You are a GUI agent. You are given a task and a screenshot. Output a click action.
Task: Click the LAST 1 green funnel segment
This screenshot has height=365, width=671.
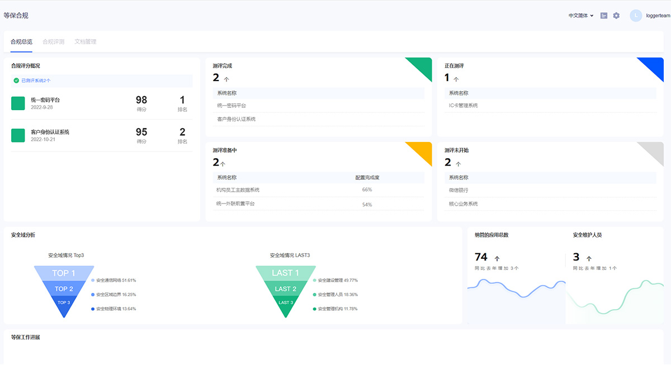(285, 273)
